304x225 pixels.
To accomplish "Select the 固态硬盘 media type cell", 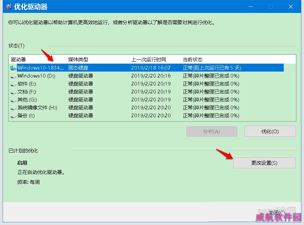I will (78, 68).
